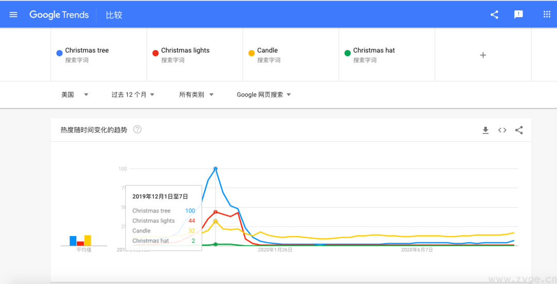Add a comparison term with plus
This screenshot has height=284, width=557.
[x=483, y=55]
